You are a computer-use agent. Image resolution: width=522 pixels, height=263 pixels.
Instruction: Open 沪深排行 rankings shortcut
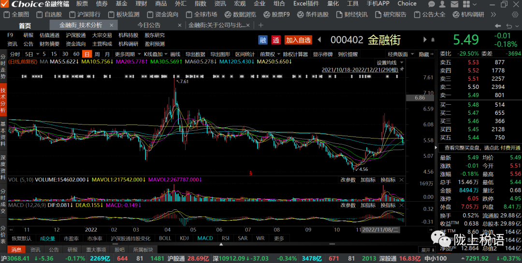tap(85, 14)
